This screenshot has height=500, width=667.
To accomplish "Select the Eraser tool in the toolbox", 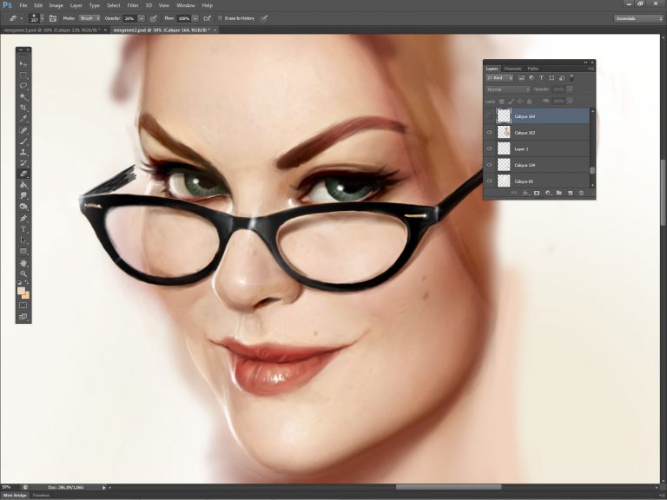I will pos(23,174).
